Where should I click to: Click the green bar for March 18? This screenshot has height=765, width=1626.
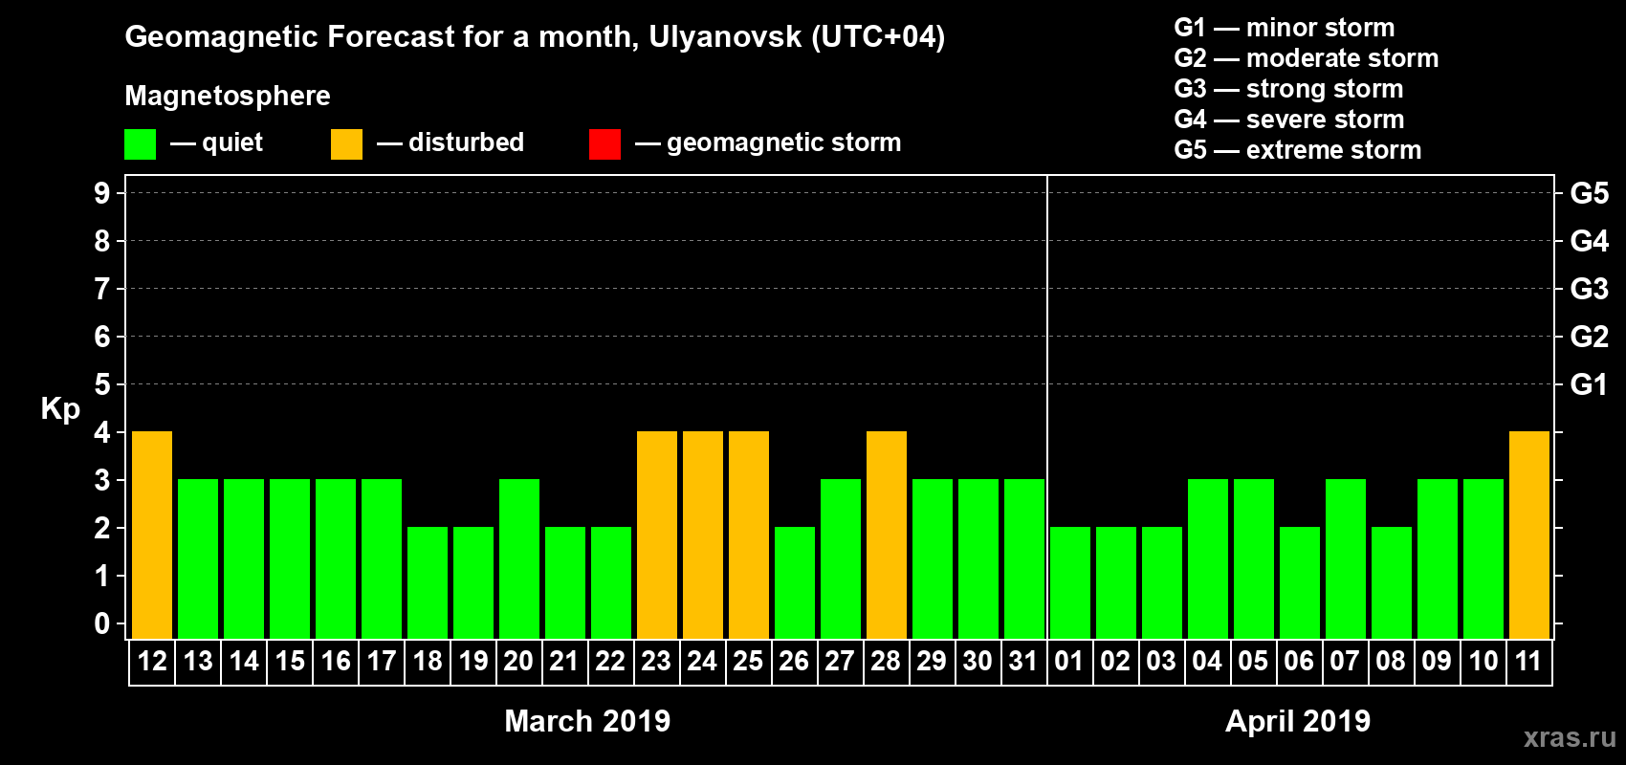[x=428, y=583]
